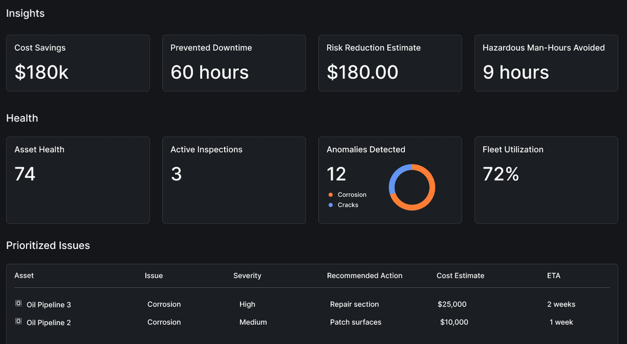Click the anomalies donut chart
Image resolution: width=627 pixels, height=344 pixels.
coord(412,187)
